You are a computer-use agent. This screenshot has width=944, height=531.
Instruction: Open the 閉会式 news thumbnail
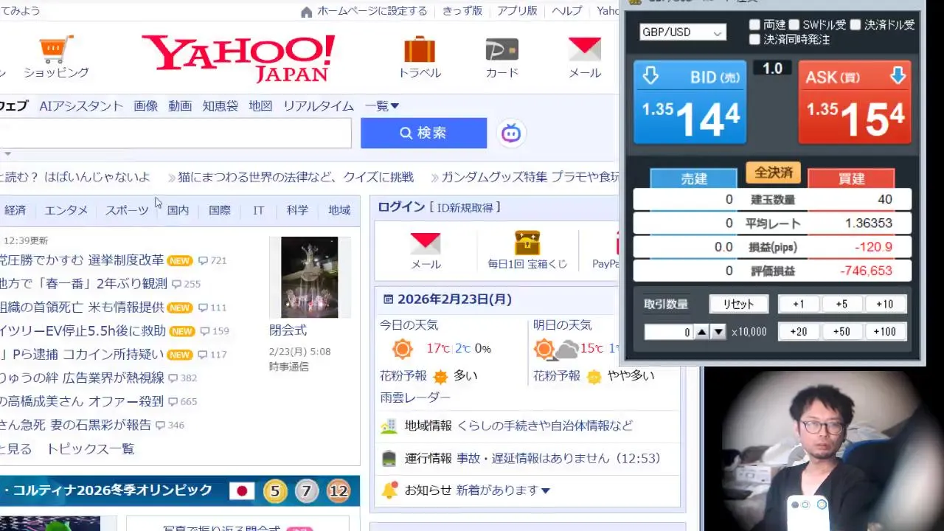(x=310, y=277)
